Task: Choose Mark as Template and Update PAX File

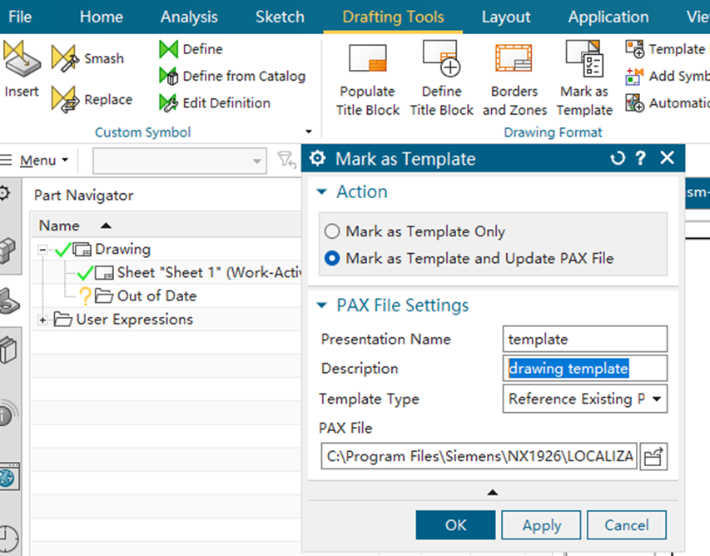Action: (333, 259)
